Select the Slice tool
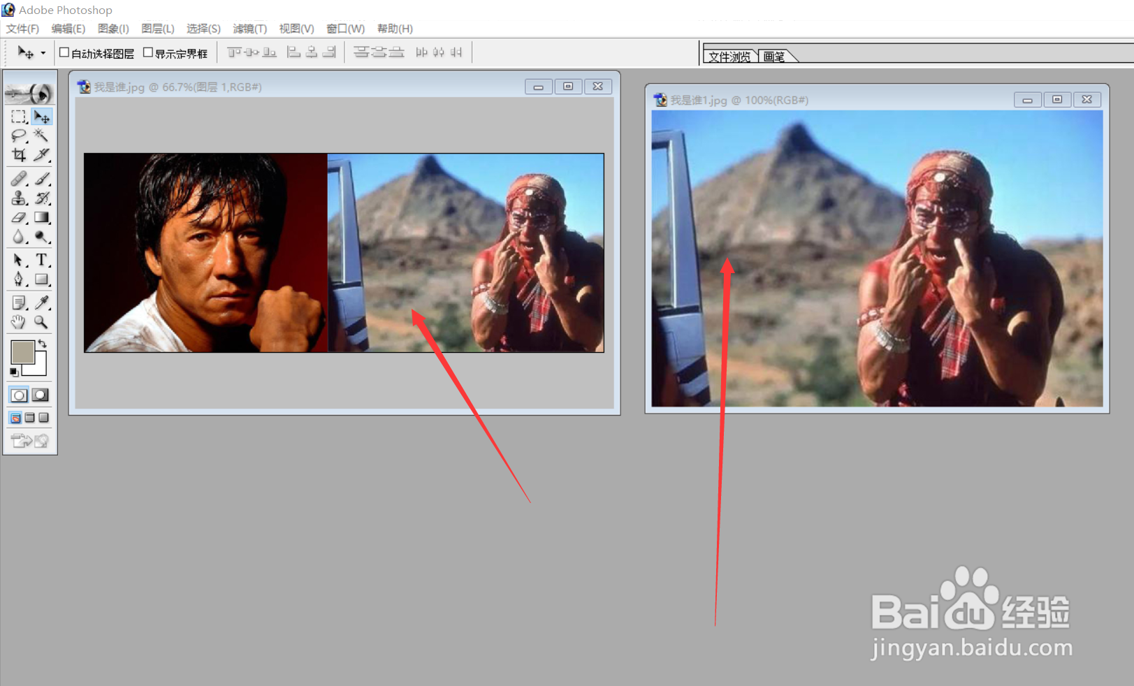The image size is (1134, 686). pos(42,154)
